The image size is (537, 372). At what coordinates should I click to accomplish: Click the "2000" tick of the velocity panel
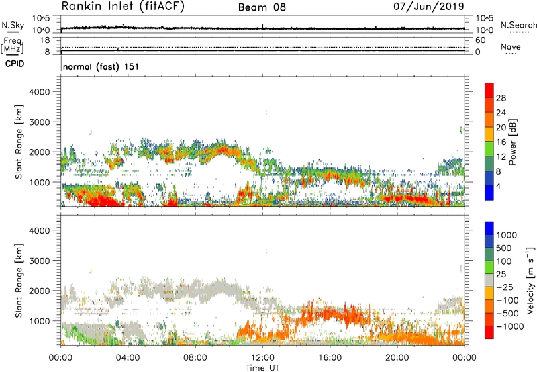(x=40, y=291)
